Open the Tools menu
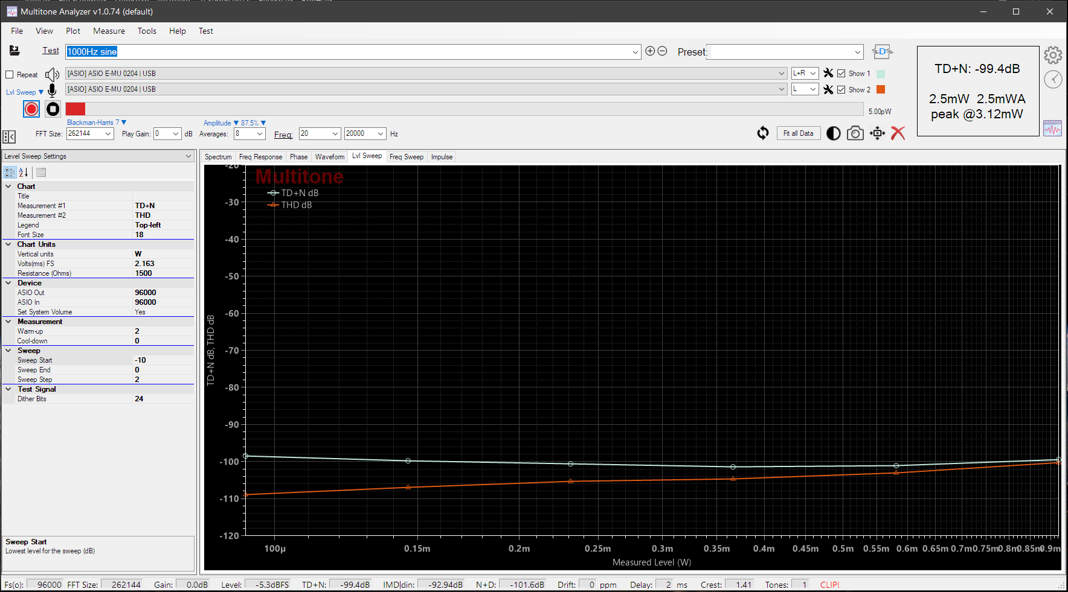This screenshot has width=1068, height=592. (x=147, y=31)
